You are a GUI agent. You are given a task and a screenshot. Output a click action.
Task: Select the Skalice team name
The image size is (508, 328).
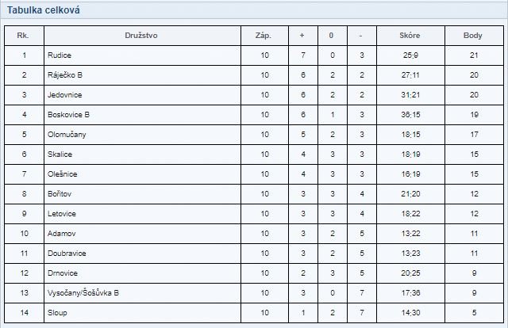(x=60, y=154)
